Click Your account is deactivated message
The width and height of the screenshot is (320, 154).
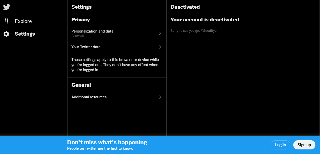pyautogui.click(x=205, y=20)
